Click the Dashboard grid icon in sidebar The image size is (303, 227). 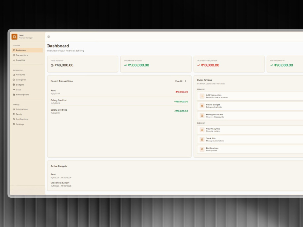coord(14,50)
